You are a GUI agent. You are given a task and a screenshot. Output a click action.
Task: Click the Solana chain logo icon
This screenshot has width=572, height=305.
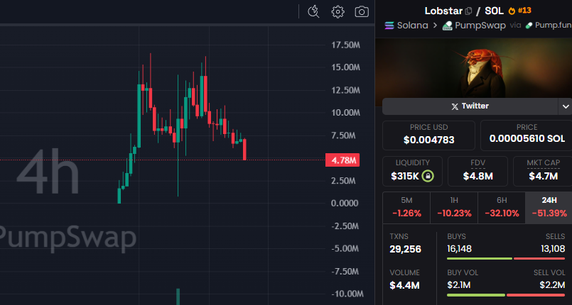pos(389,26)
